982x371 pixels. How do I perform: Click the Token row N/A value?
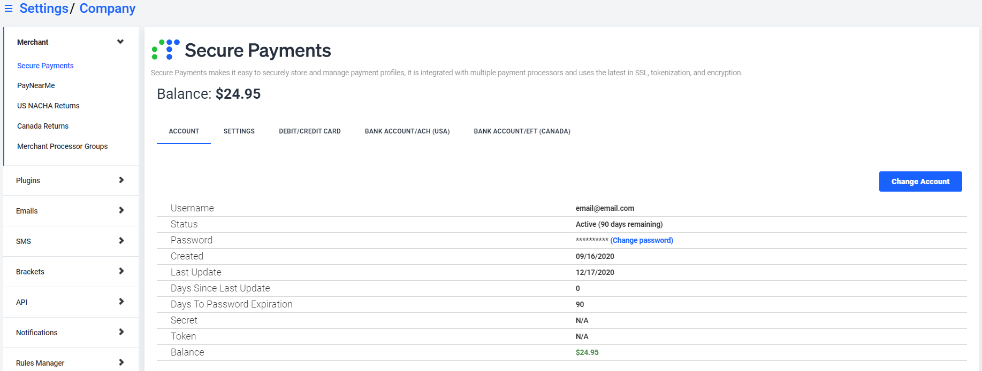tap(582, 336)
